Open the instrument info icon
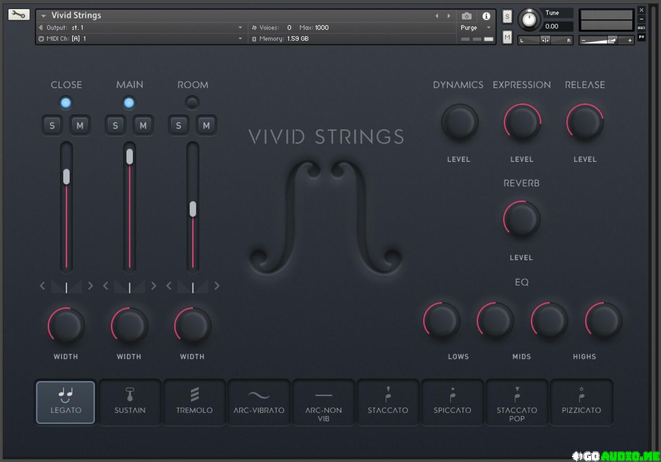The image size is (661, 462). (486, 16)
